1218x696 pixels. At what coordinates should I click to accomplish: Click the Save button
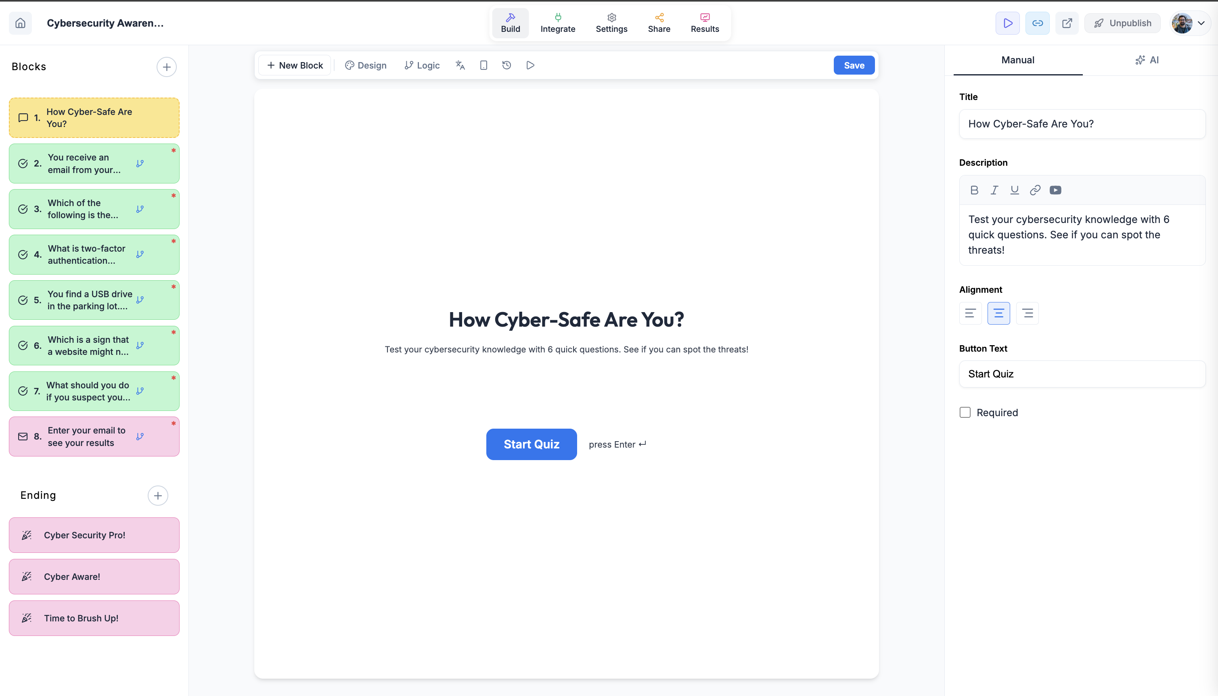click(x=854, y=65)
